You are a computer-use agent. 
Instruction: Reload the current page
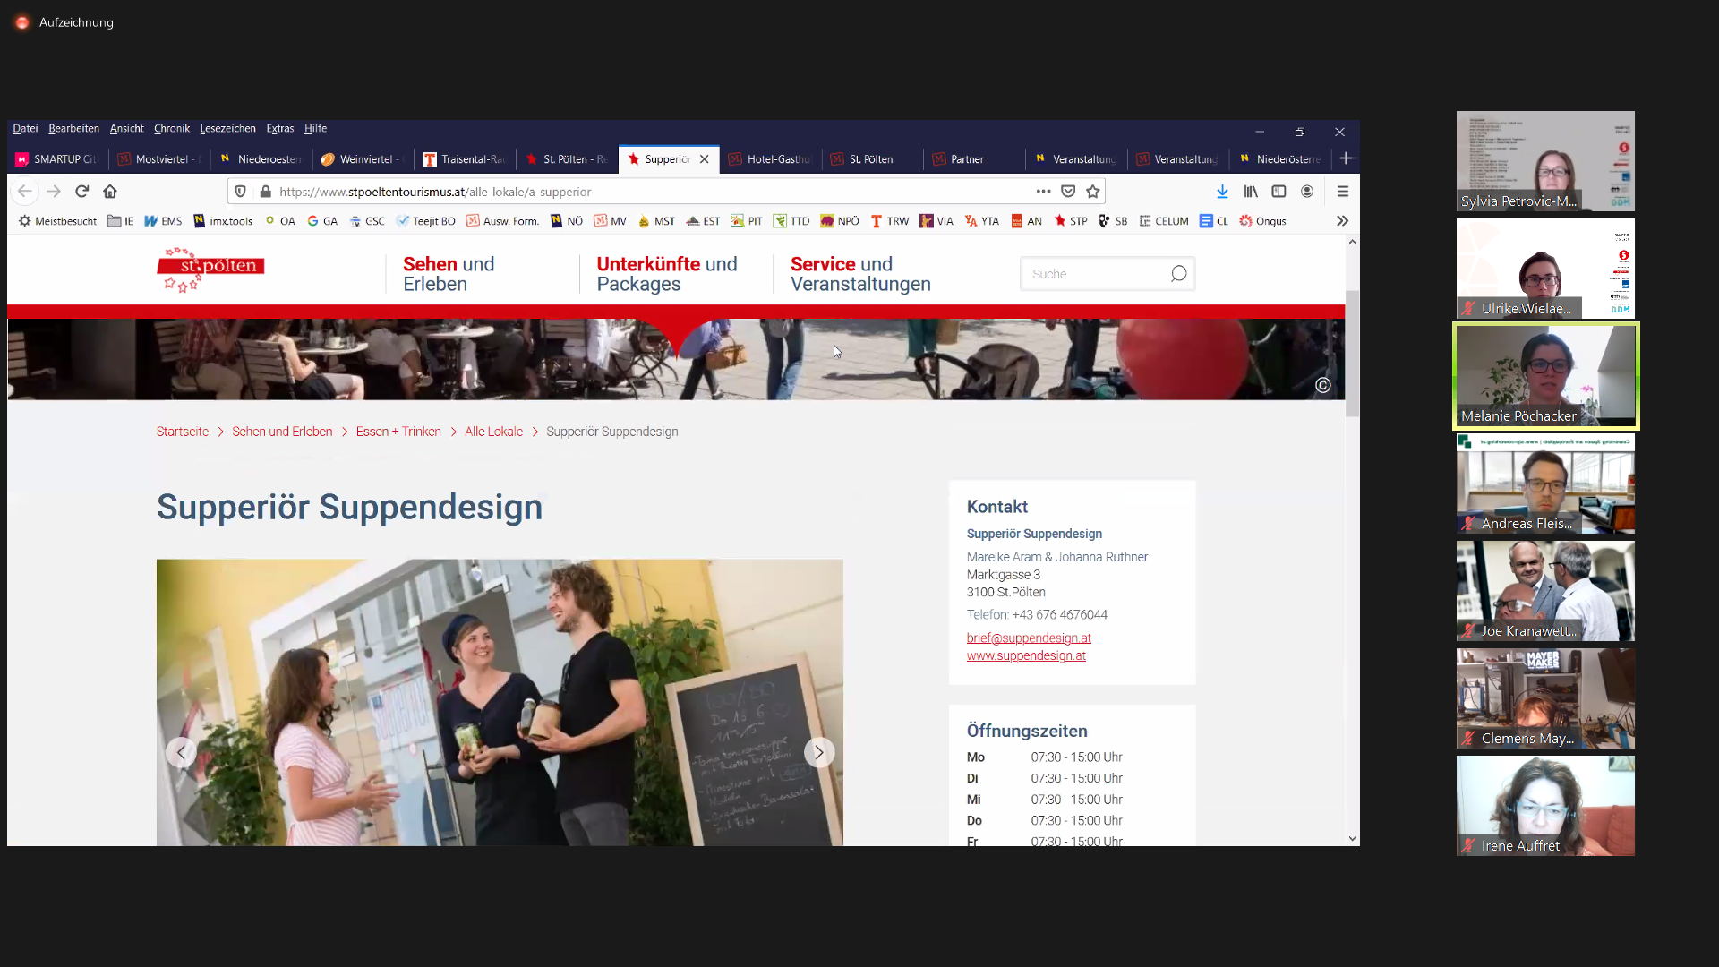[81, 192]
